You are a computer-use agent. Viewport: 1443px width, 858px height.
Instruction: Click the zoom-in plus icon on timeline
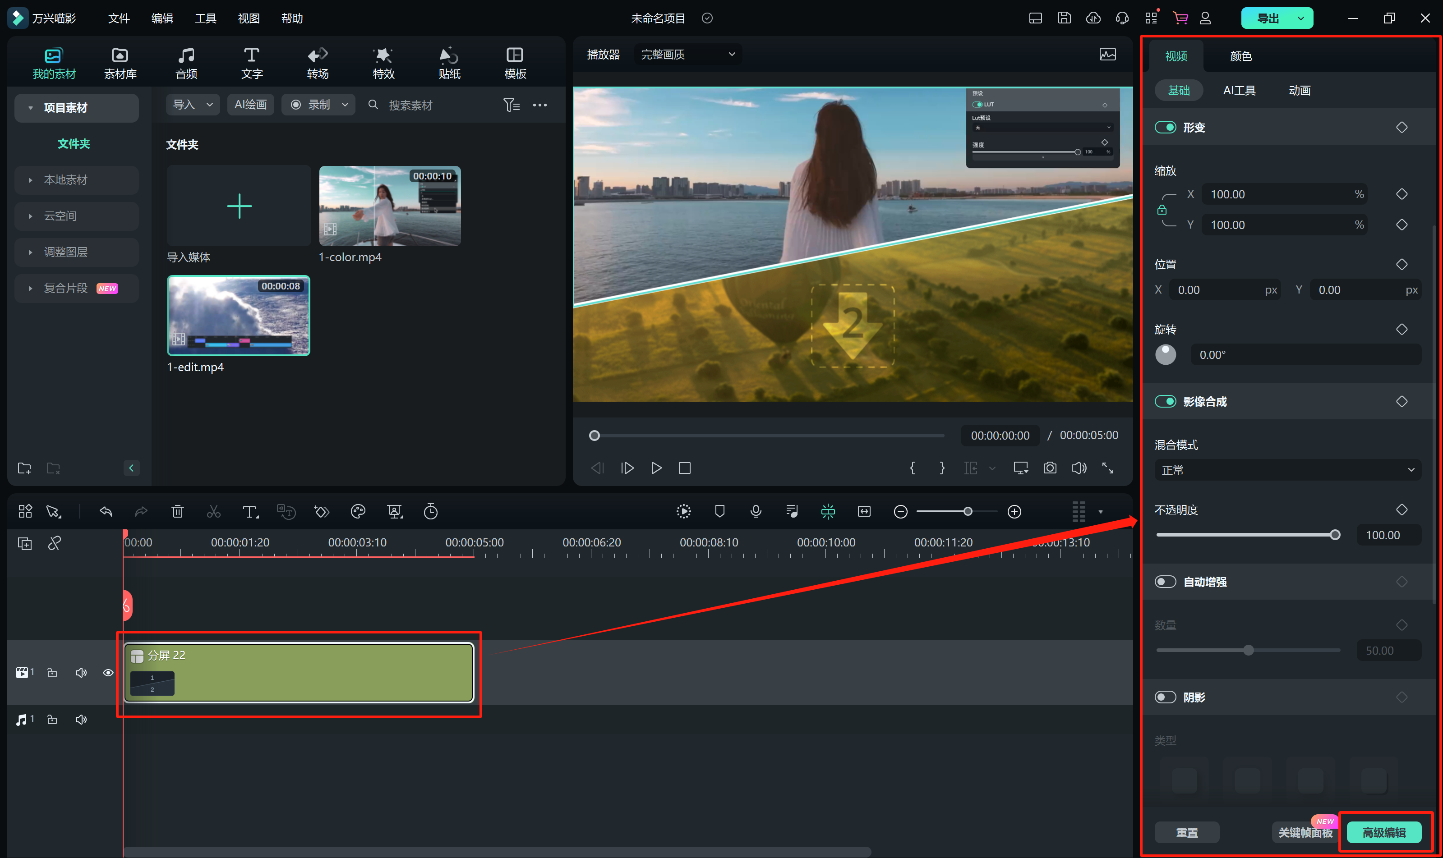(x=1014, y=512)
